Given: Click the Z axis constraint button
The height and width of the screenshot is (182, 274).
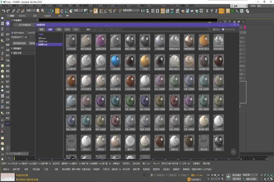Looking at the screenshot, I should coord(217,11).
